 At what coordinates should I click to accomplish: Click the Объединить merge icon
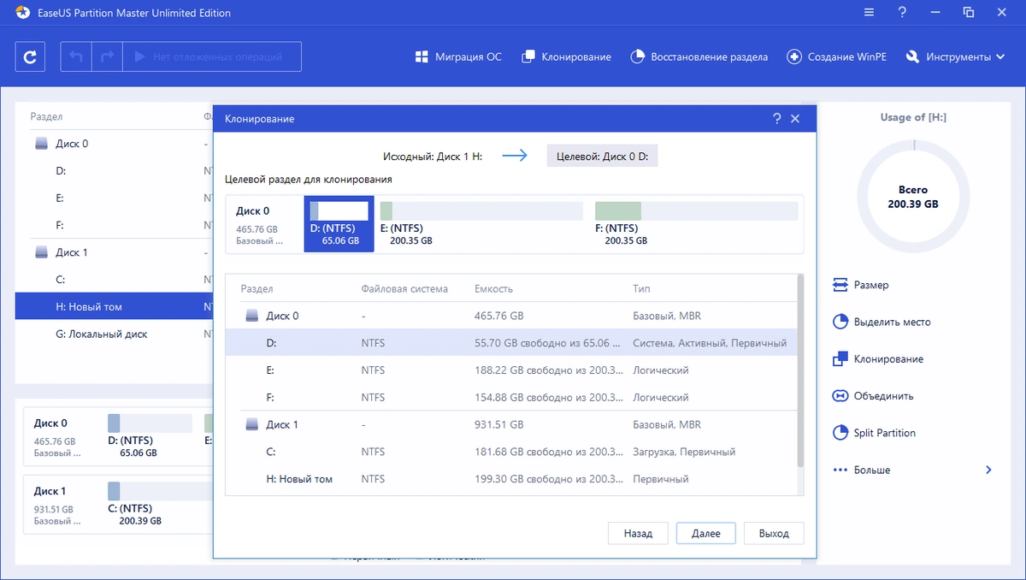click(840, 396)
